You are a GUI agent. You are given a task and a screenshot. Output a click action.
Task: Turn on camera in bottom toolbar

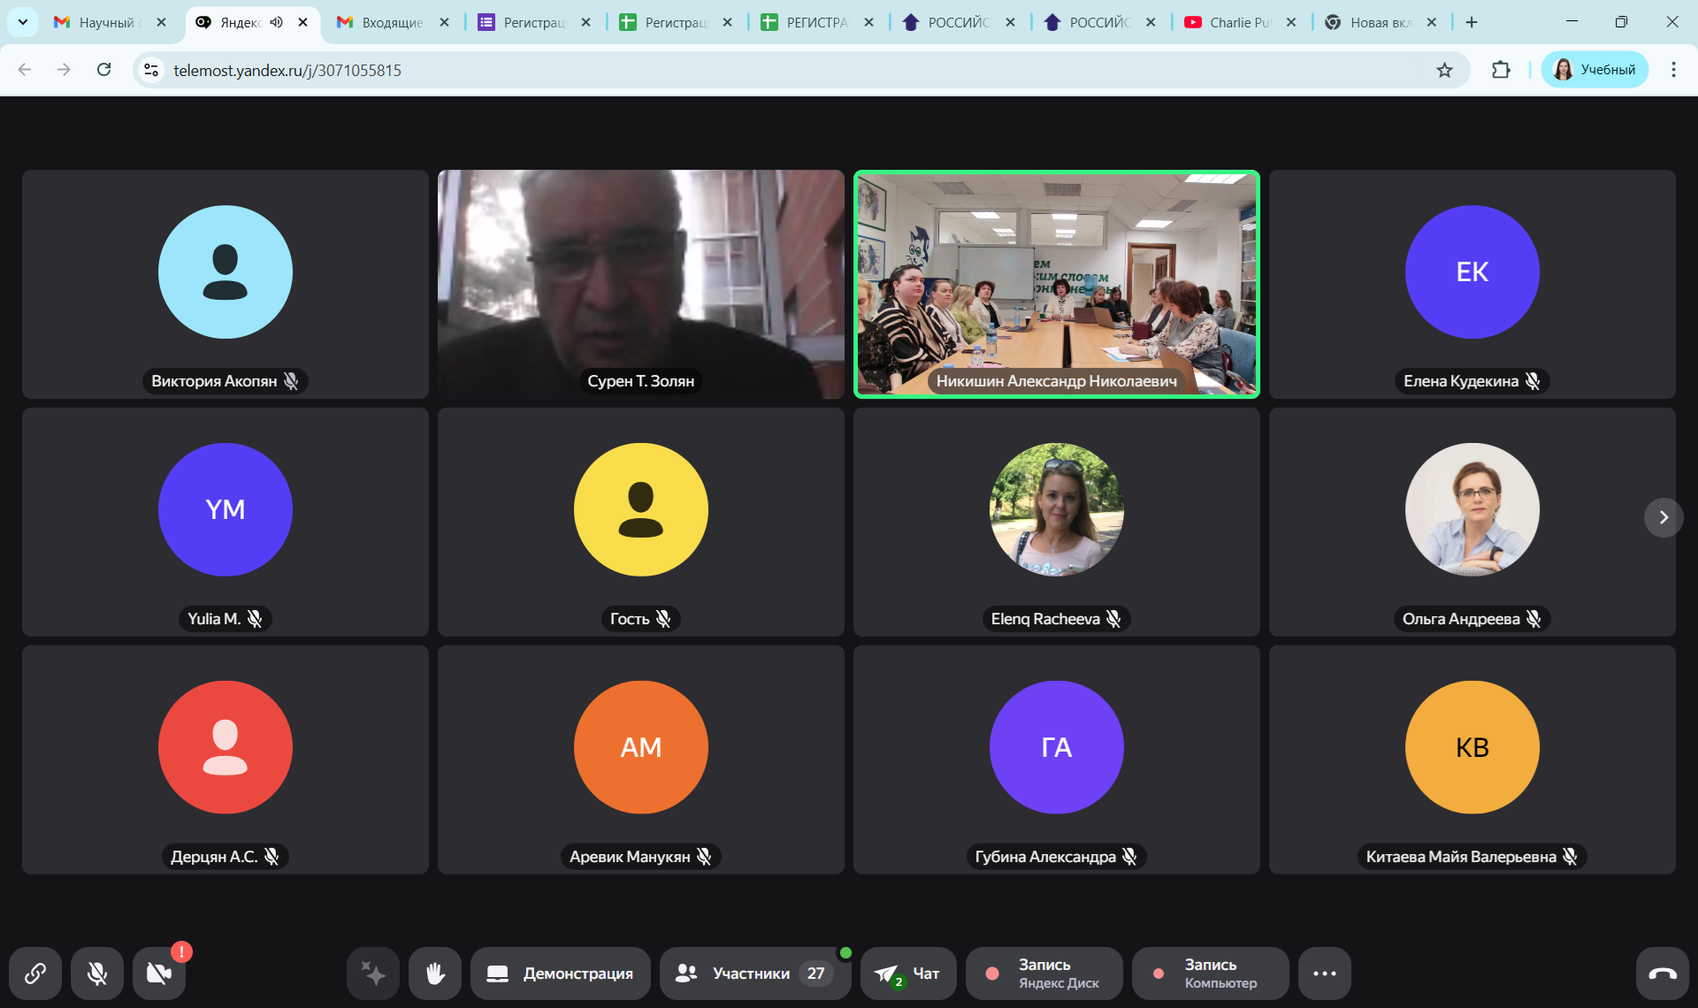159,974
